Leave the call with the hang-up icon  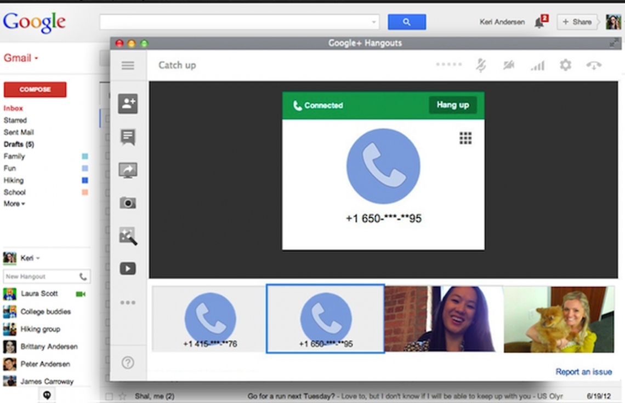pyautogui.click(x=594, y=65)
